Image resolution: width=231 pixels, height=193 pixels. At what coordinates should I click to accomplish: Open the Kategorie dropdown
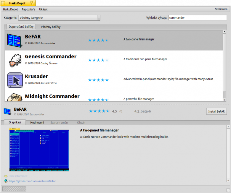[x=59, y=18]
